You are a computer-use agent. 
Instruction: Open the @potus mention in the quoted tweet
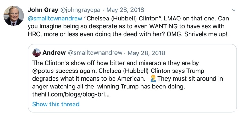[x=42, y=71]
